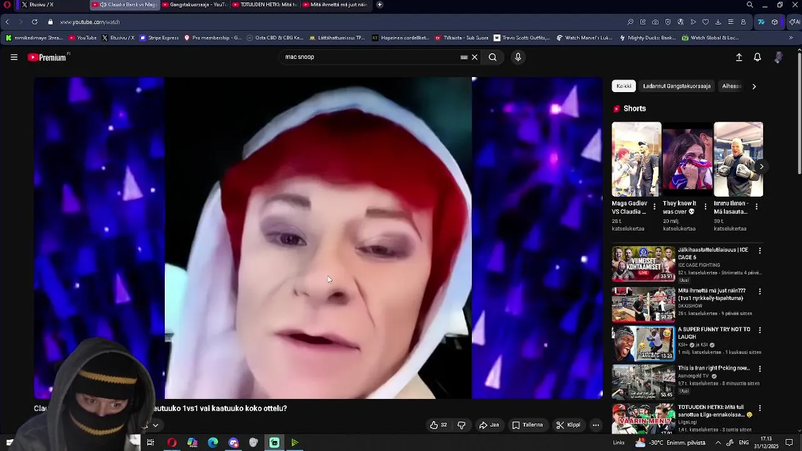Reload the page with the refresh icon

pyautogui.click(x=34, y=22)
